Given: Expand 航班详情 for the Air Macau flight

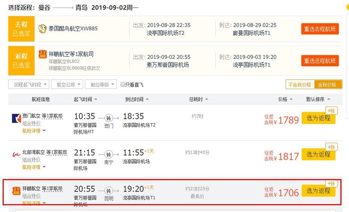Looking at the screenshot, I should [x=34, y=131].
